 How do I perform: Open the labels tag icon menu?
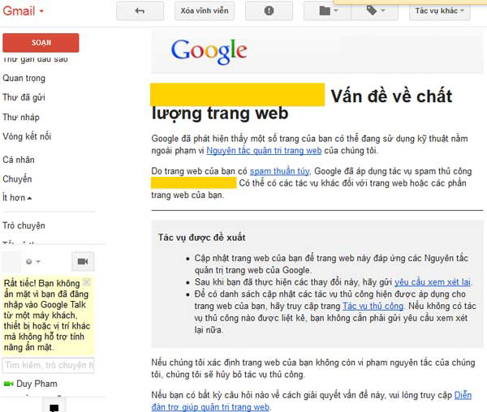(x=375, y=11)
